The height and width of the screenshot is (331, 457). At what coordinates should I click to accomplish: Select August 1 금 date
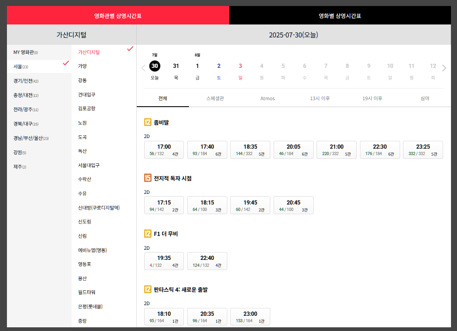tap(197, 66)
